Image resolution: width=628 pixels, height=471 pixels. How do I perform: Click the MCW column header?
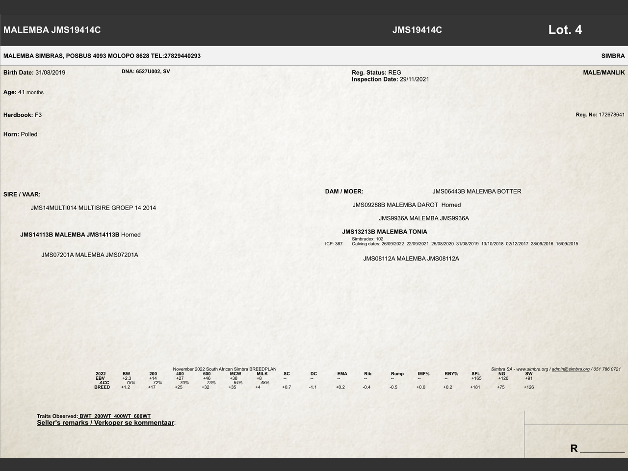tap(235, 374)
